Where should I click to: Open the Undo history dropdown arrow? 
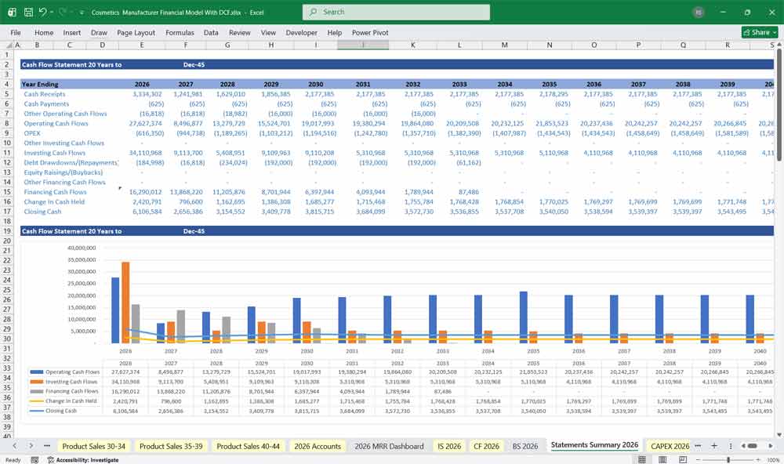(52, 12)
